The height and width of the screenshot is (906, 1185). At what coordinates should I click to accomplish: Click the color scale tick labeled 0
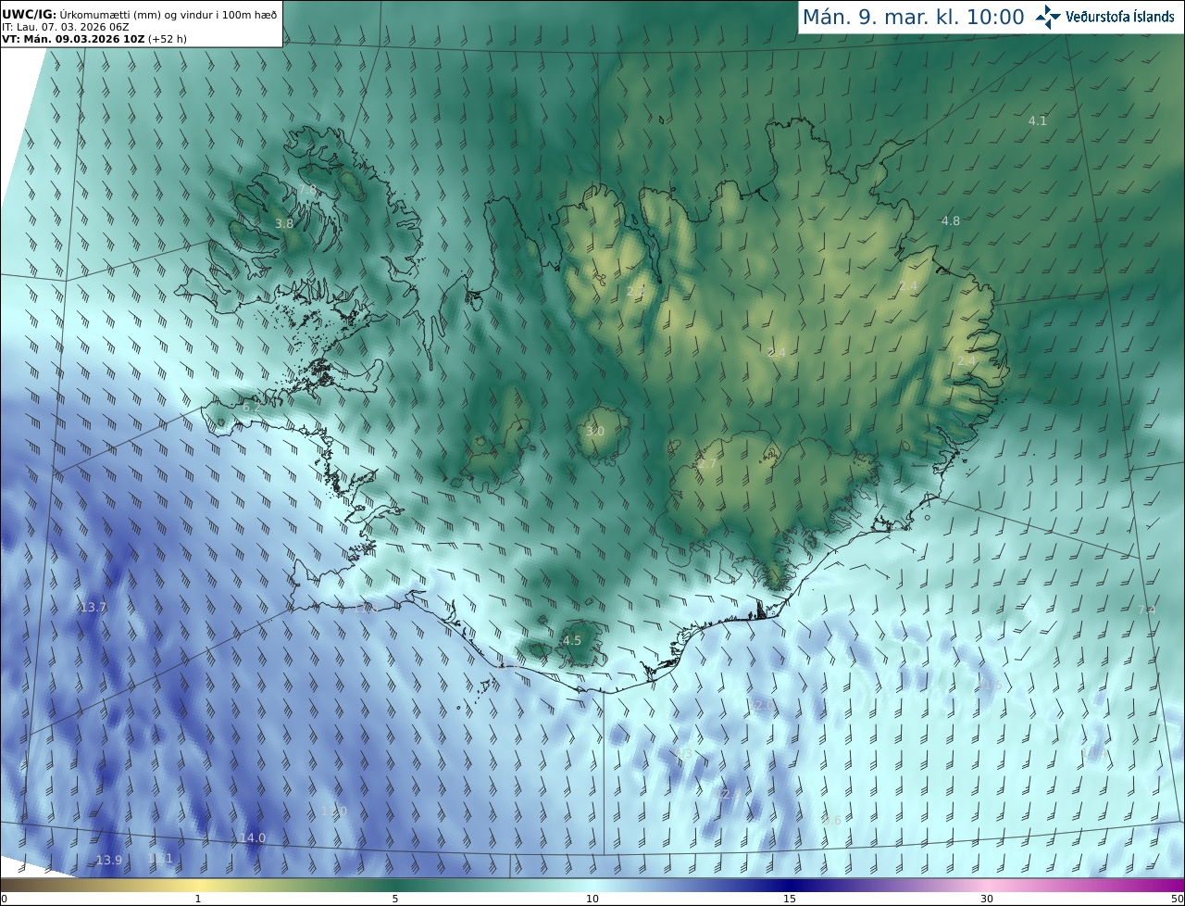tap(4, 899)
